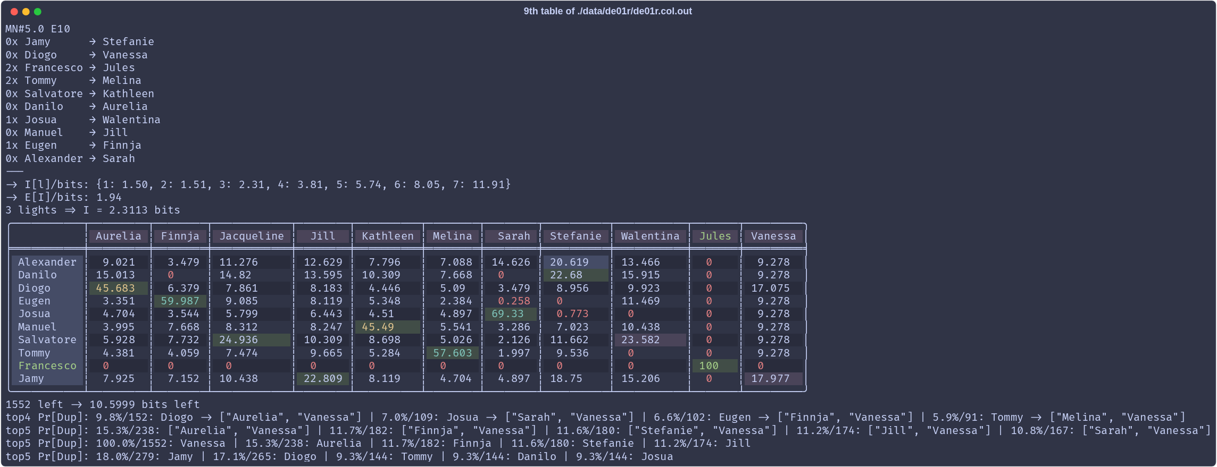
Task: Click the 20.619 cell in Alexander row
Action: tap(576, 262)
